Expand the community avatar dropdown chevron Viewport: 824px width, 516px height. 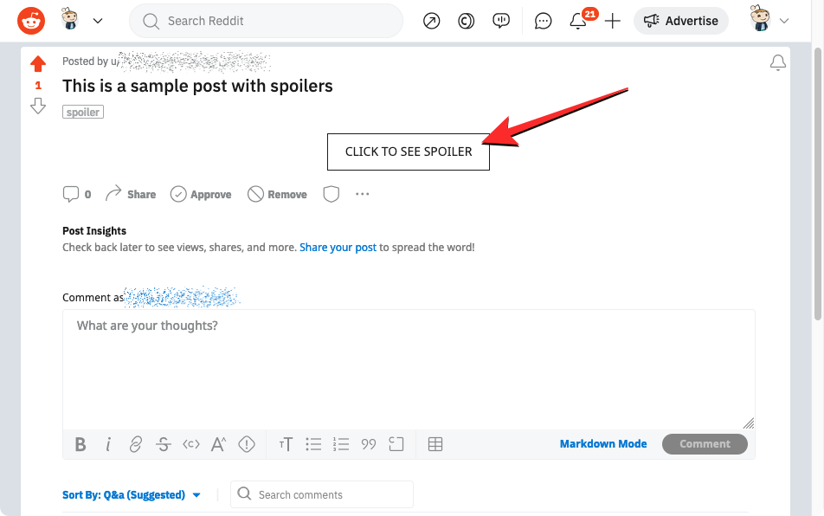[x=98, y=21]
